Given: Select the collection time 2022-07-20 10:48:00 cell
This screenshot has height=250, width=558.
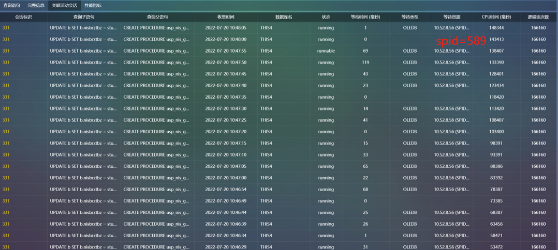Looking at the screenshot, I should click(226, 39).
